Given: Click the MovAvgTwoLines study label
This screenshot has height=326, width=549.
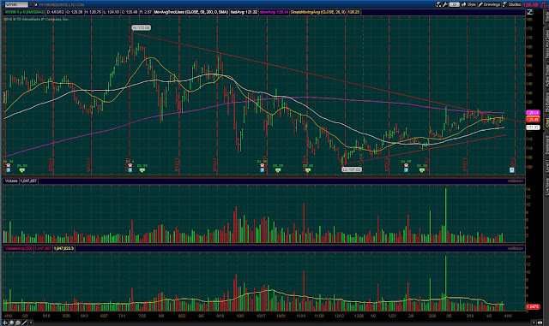Looking at the screenshot, I should (190, 12).
